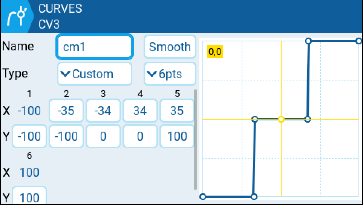The image size is (363, 205).
Task: Select point 4 Y value 0
Action: click(x=140, y=136)
